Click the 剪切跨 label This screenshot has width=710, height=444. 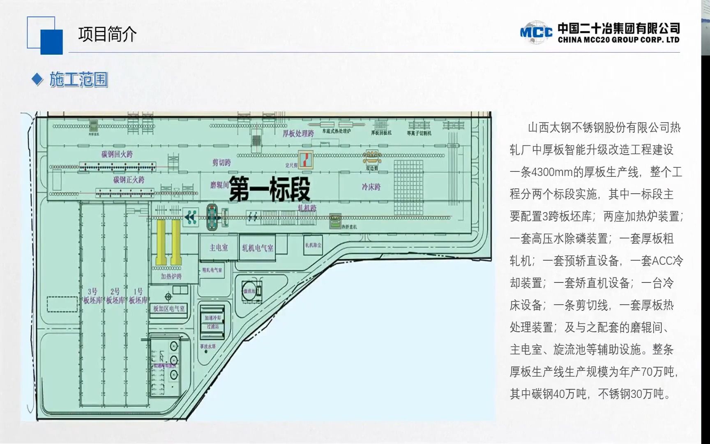coord(221,162)
